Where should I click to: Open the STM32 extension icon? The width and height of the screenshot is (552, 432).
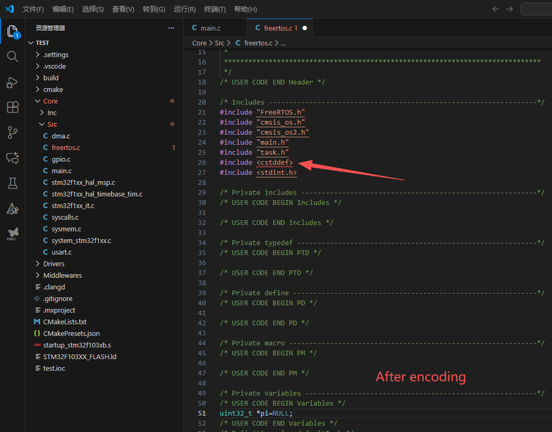(x=12, y=234)
